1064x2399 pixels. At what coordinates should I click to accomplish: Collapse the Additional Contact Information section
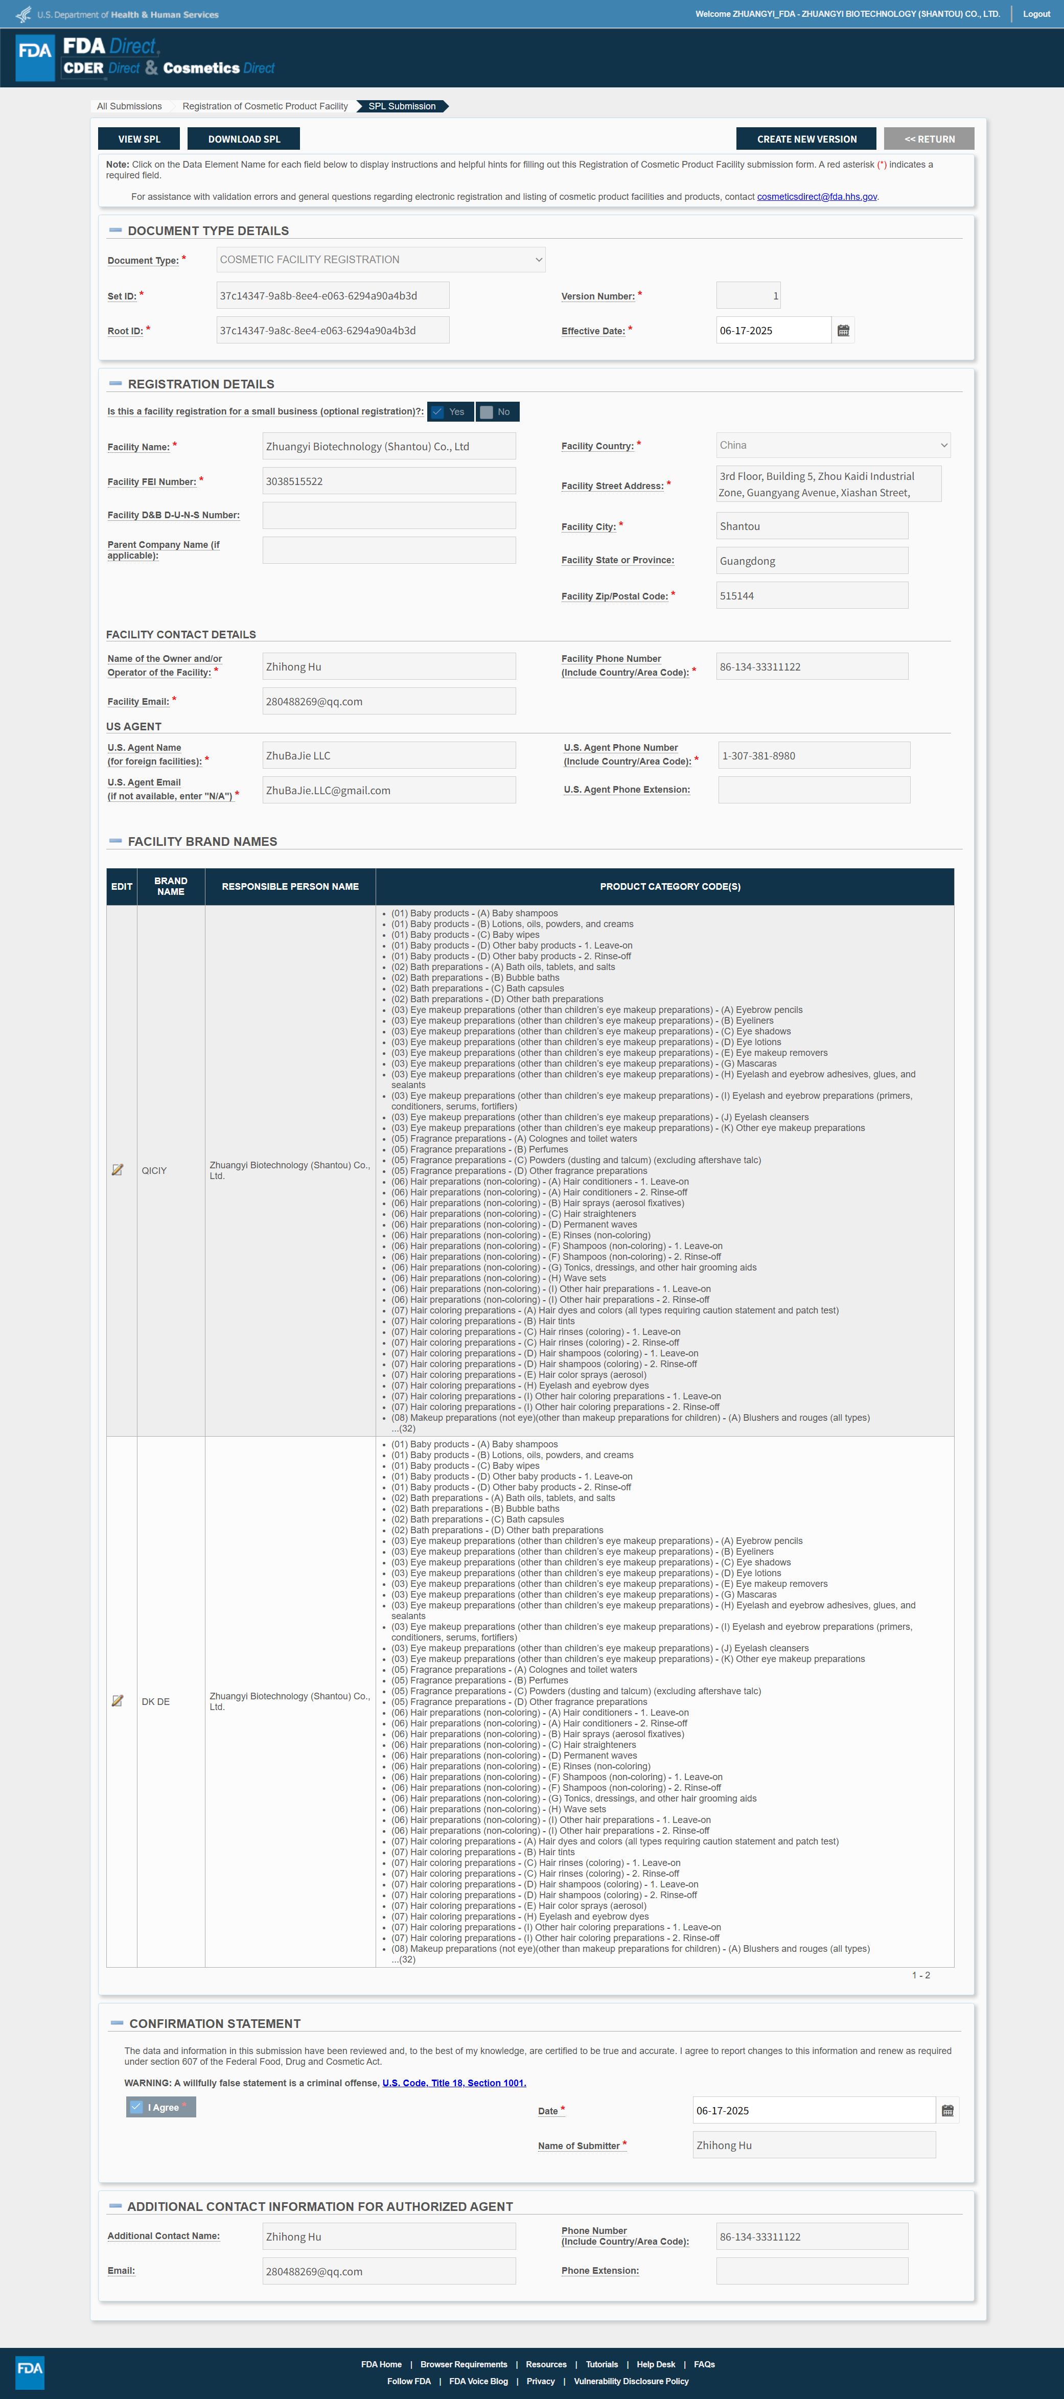click(115, 2205)
